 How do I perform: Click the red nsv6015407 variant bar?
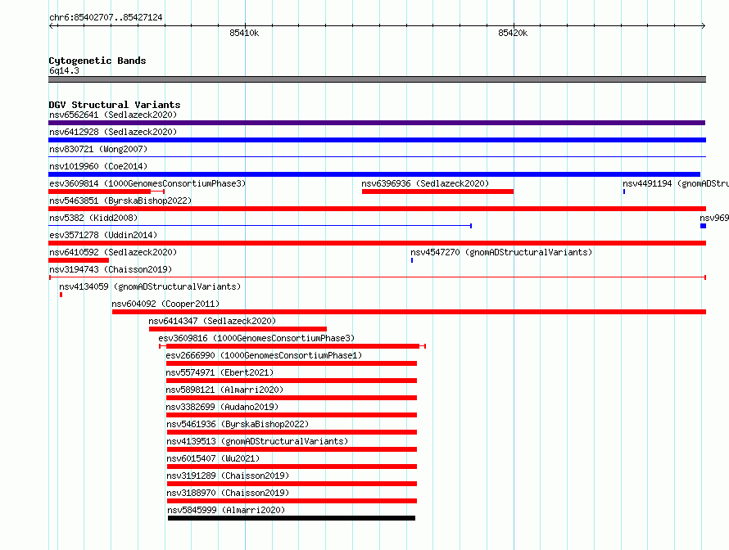point(292,467)
